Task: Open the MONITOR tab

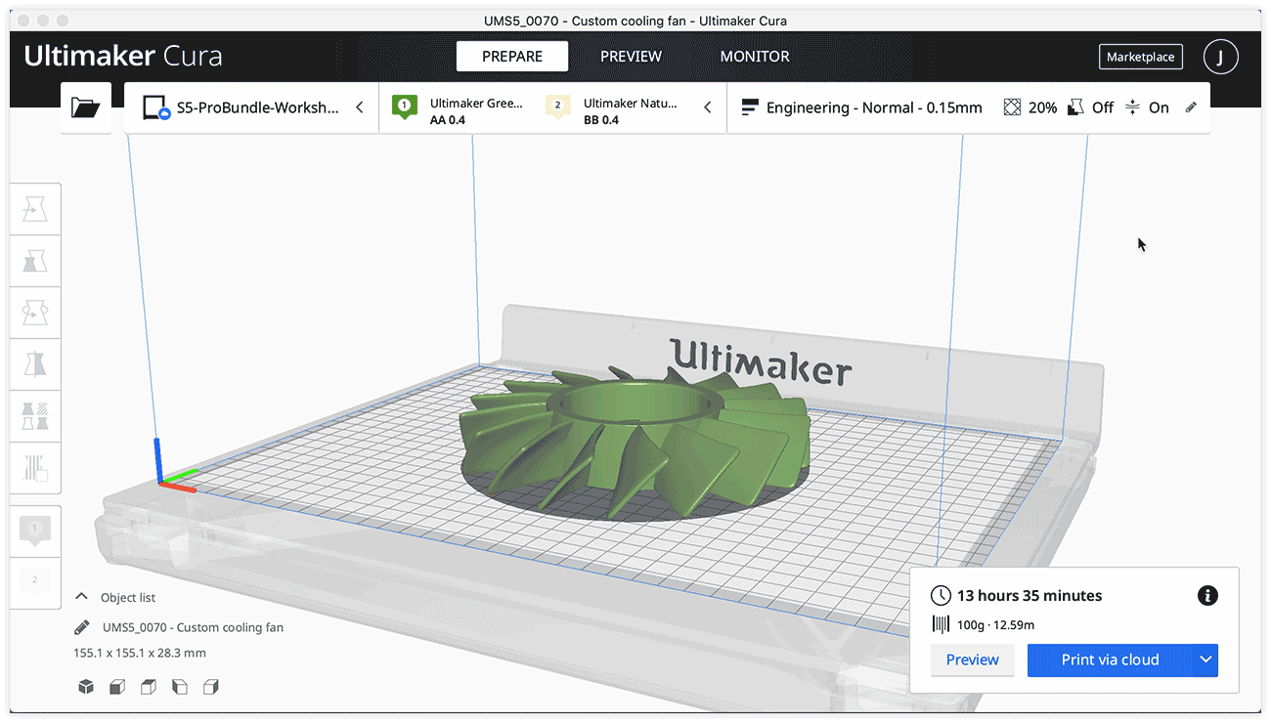Action: coord(754,56)
